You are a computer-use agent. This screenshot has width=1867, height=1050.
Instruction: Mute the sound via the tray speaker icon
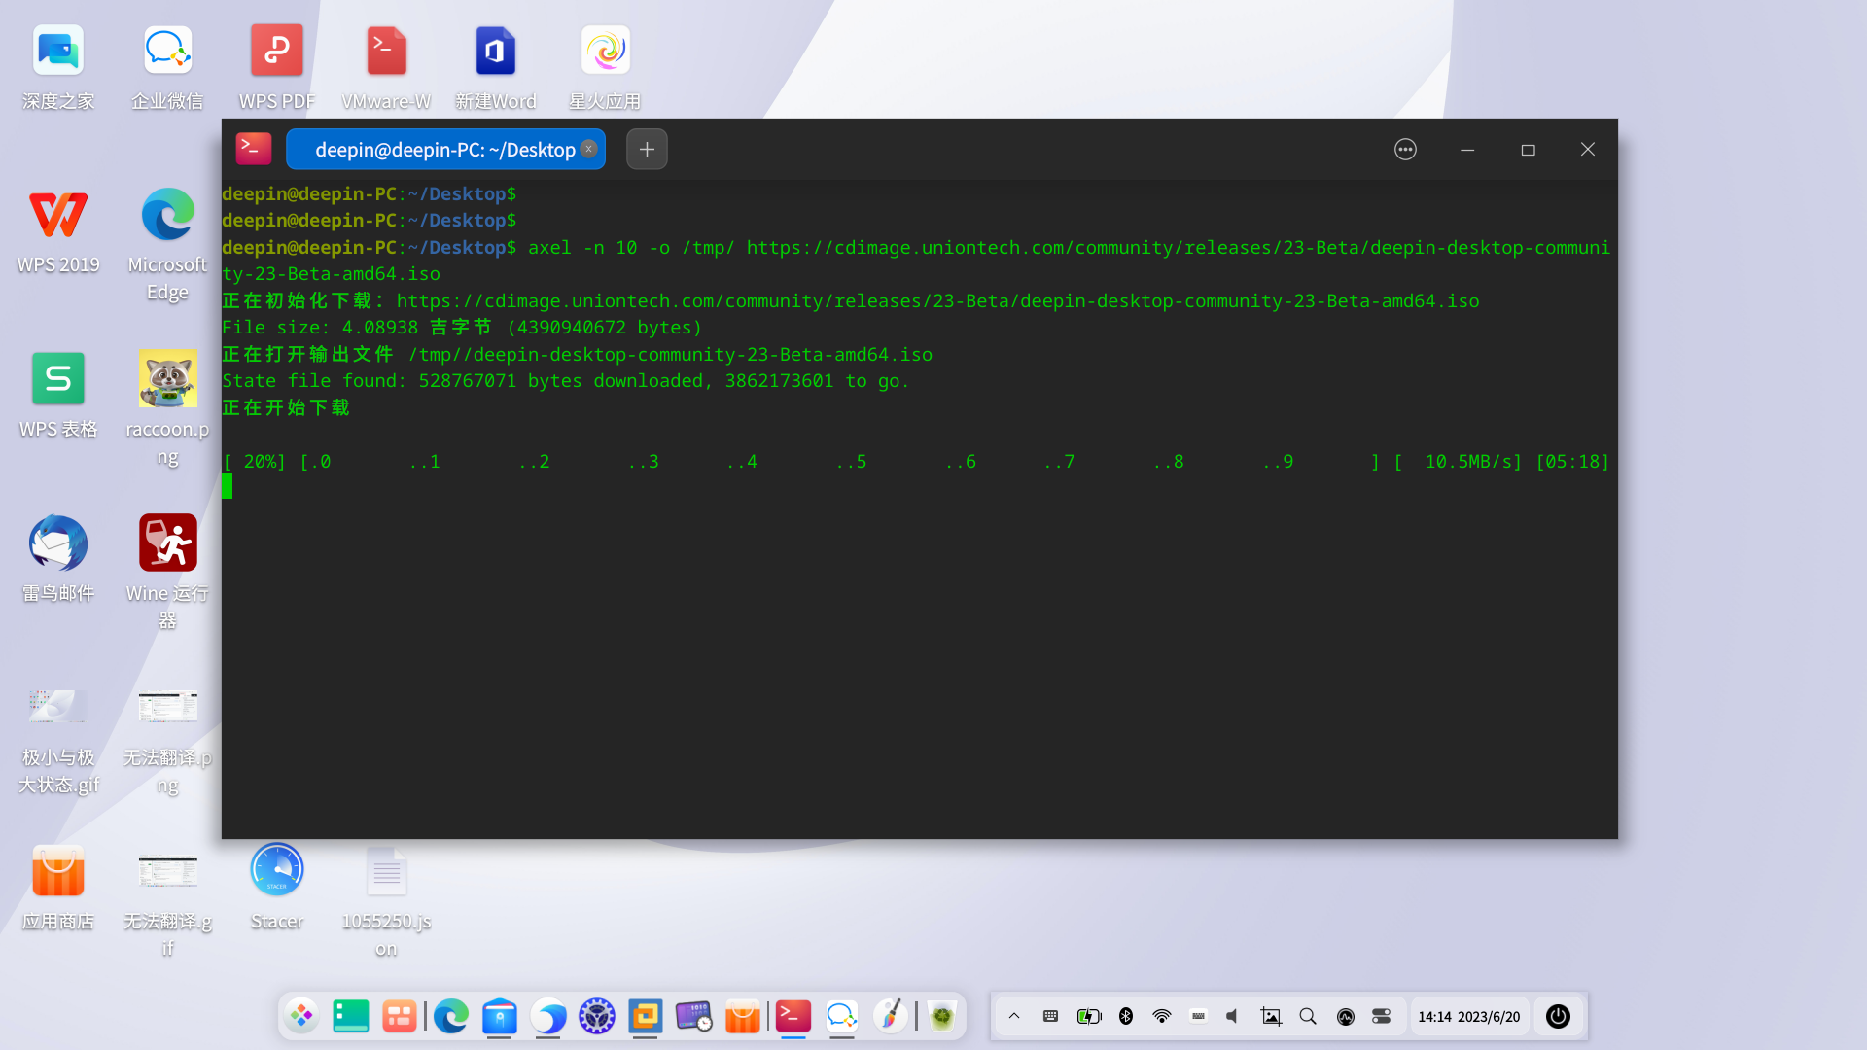(1231, 1016)
